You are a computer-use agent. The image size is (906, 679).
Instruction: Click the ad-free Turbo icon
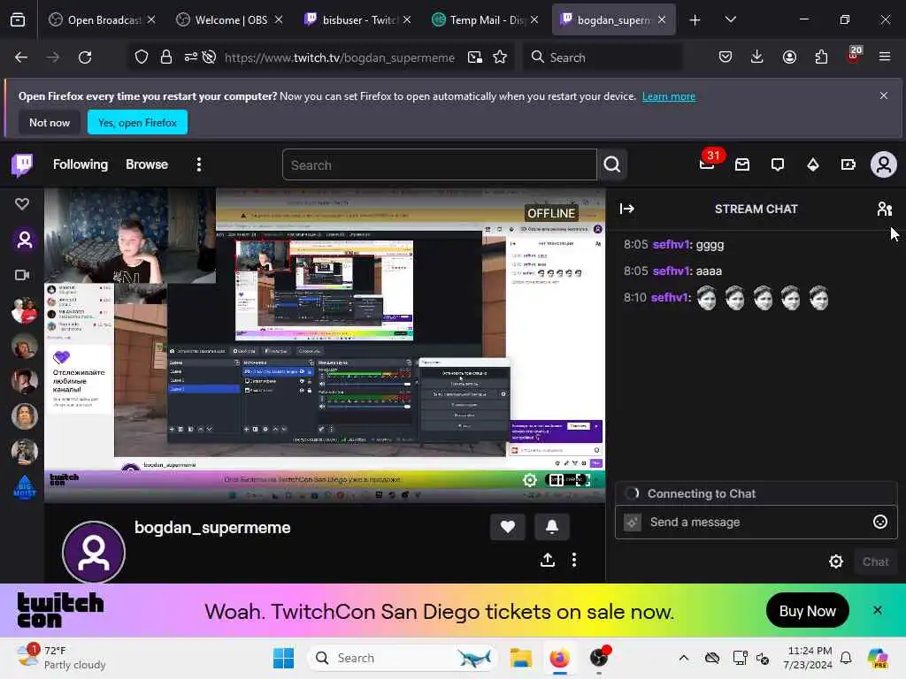pyautogui.click(x=848, y=165)
